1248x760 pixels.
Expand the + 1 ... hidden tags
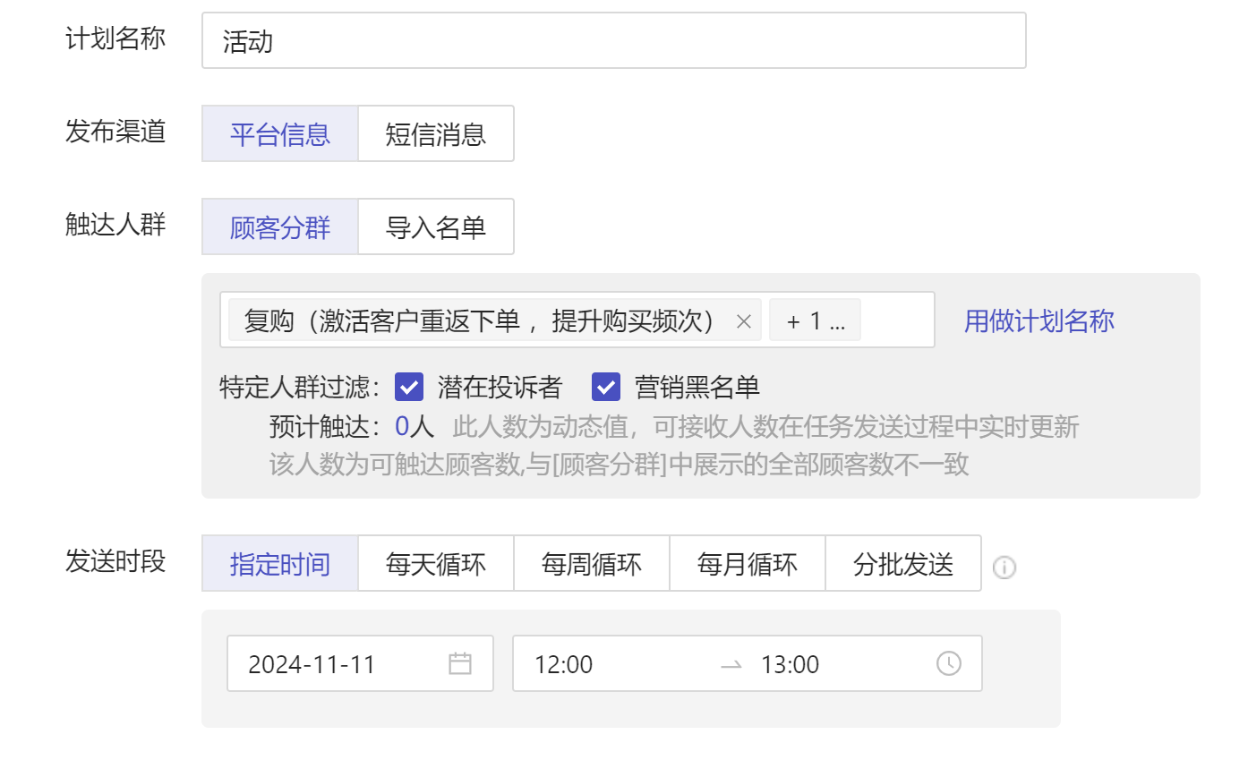tap(815, 320)
